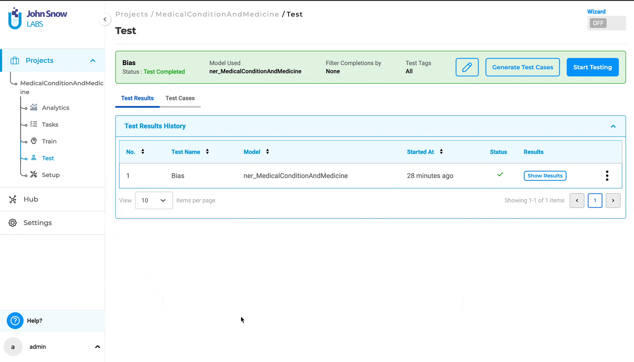Viewport: 634px width, 362px height.
Task: Click Generate Test Cases button
Action: (522, 67)
